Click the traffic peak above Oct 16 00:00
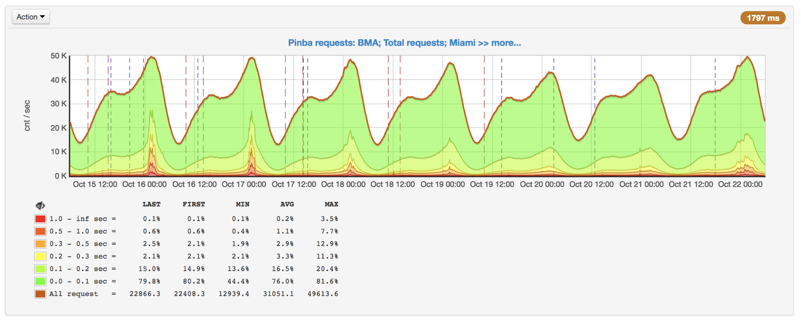This screenshot has width=801, height=322. [x=151, y=57]
